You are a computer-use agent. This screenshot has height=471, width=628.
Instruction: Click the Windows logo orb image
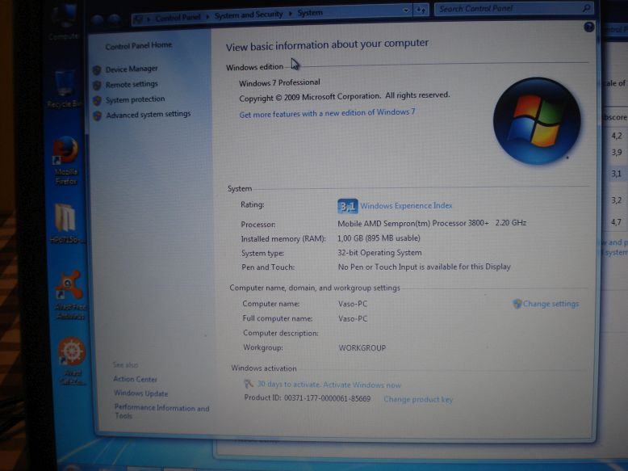click(537, 120)
